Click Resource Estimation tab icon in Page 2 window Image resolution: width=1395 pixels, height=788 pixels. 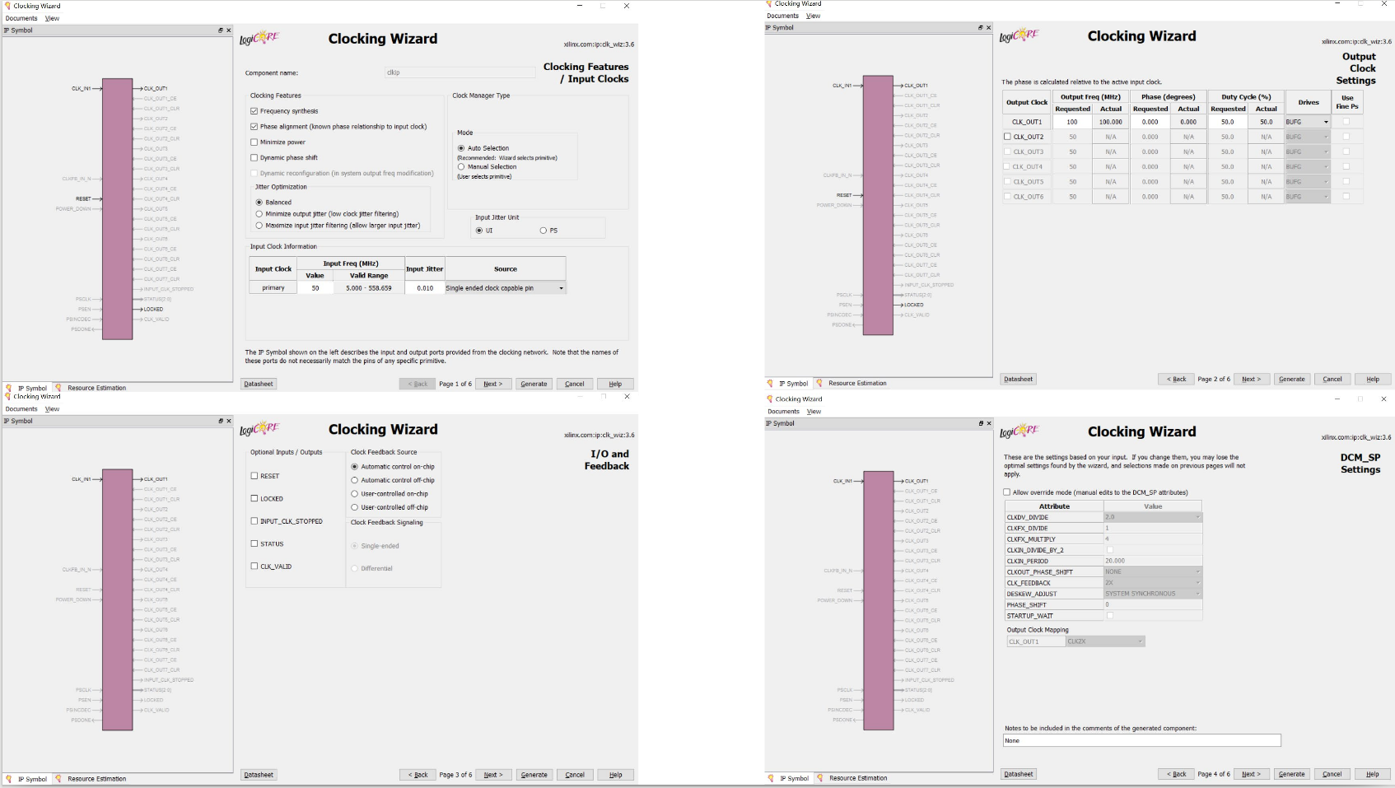819,383
